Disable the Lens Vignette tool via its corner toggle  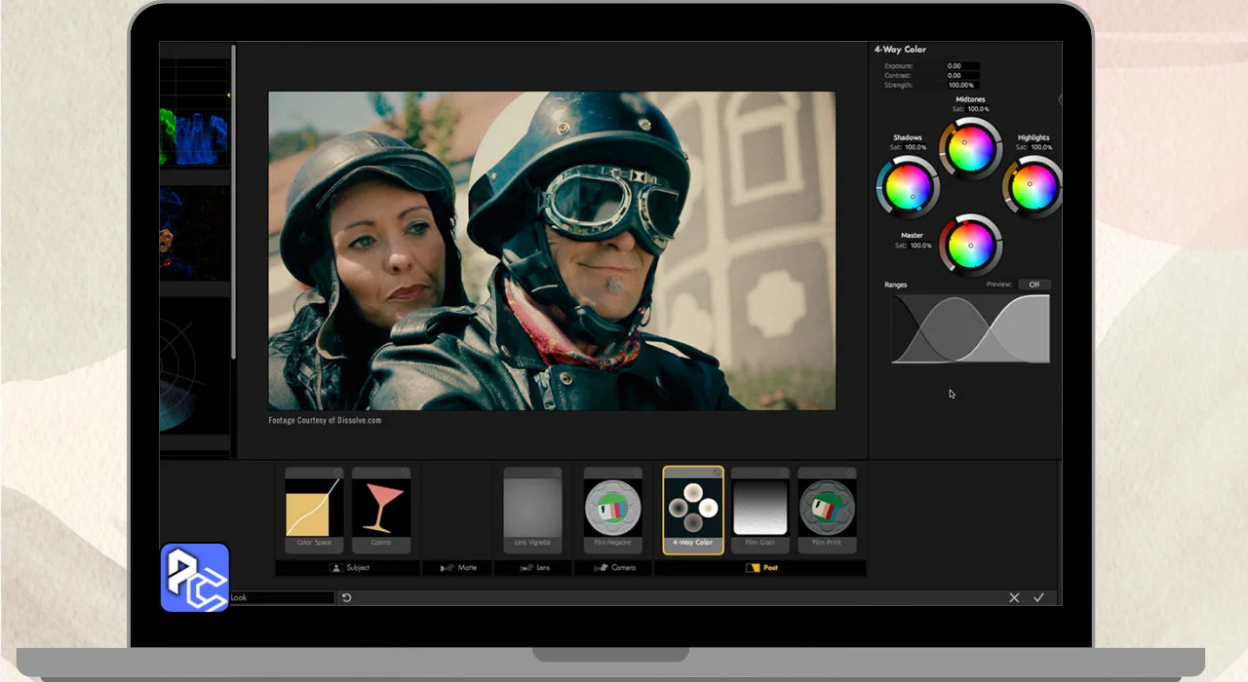[x=556, y=474]
